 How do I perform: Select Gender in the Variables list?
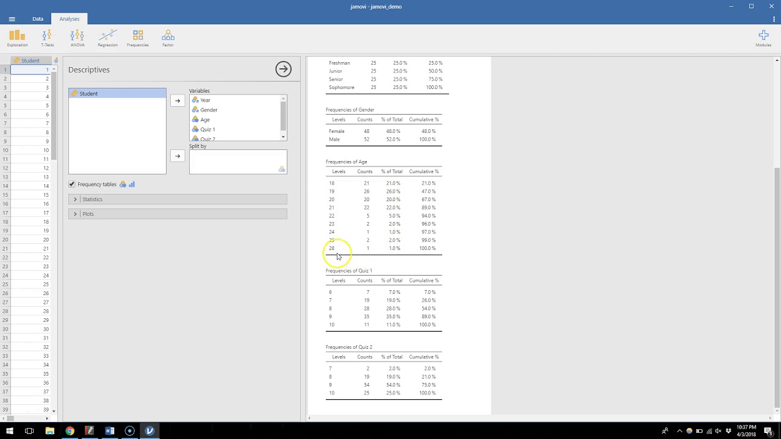(235, 110)
